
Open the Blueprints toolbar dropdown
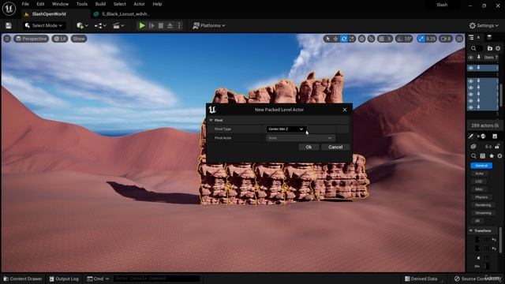pyautogui.click(x=100, y=25)
